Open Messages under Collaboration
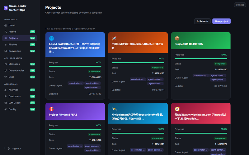 coord(20,64)
